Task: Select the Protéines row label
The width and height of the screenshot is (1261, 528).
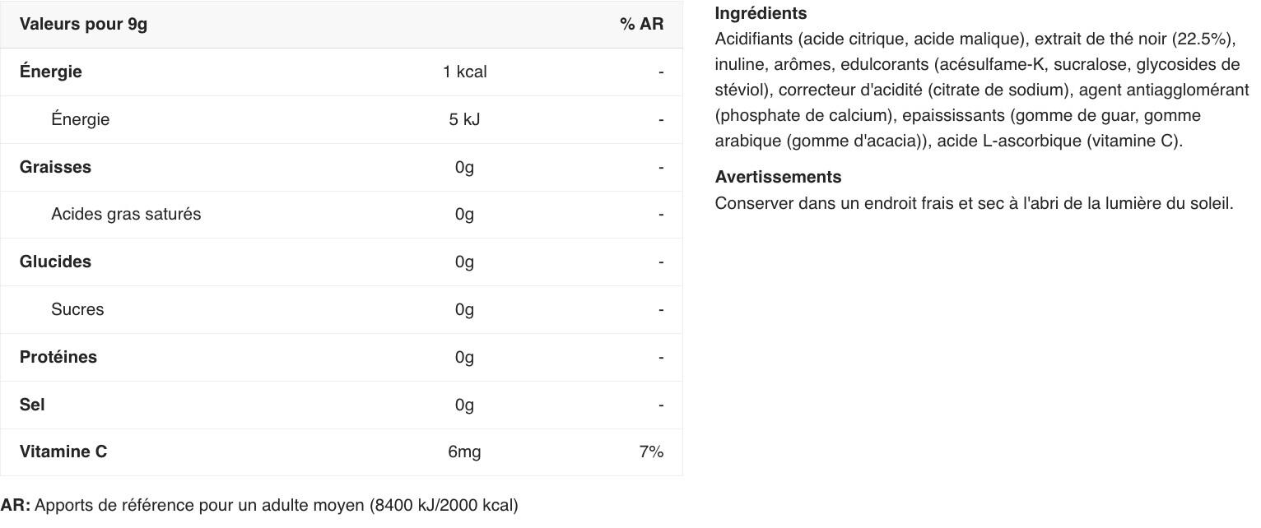Action: point(58,357)
